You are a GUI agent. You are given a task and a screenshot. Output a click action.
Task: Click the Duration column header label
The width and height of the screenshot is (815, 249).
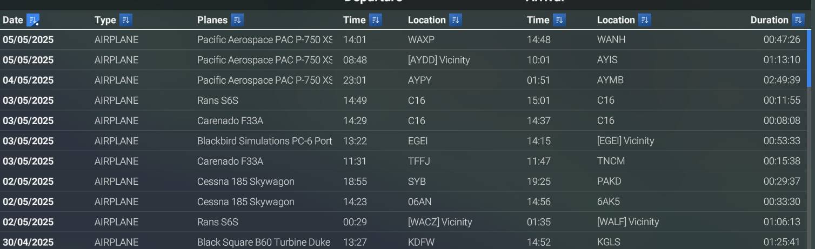[769, 20]
